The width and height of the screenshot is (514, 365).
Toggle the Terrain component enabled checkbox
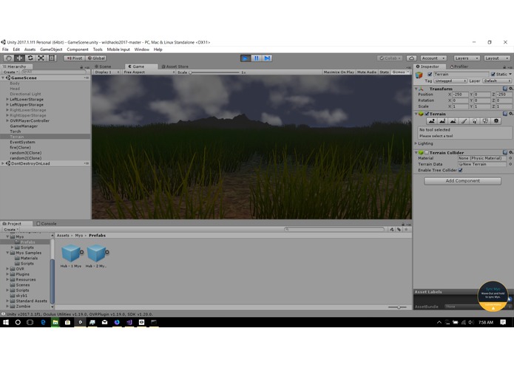(427, 114)
